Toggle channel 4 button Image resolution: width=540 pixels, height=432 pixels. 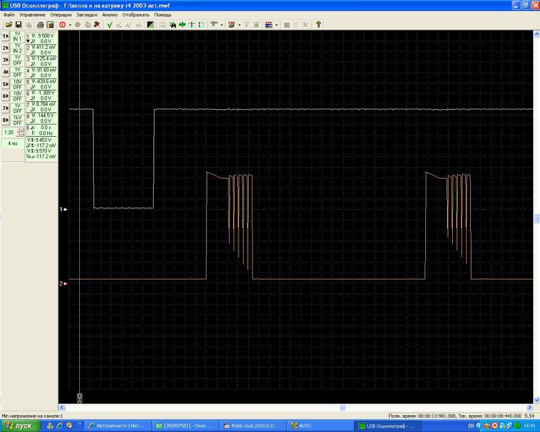pos(6,72)
